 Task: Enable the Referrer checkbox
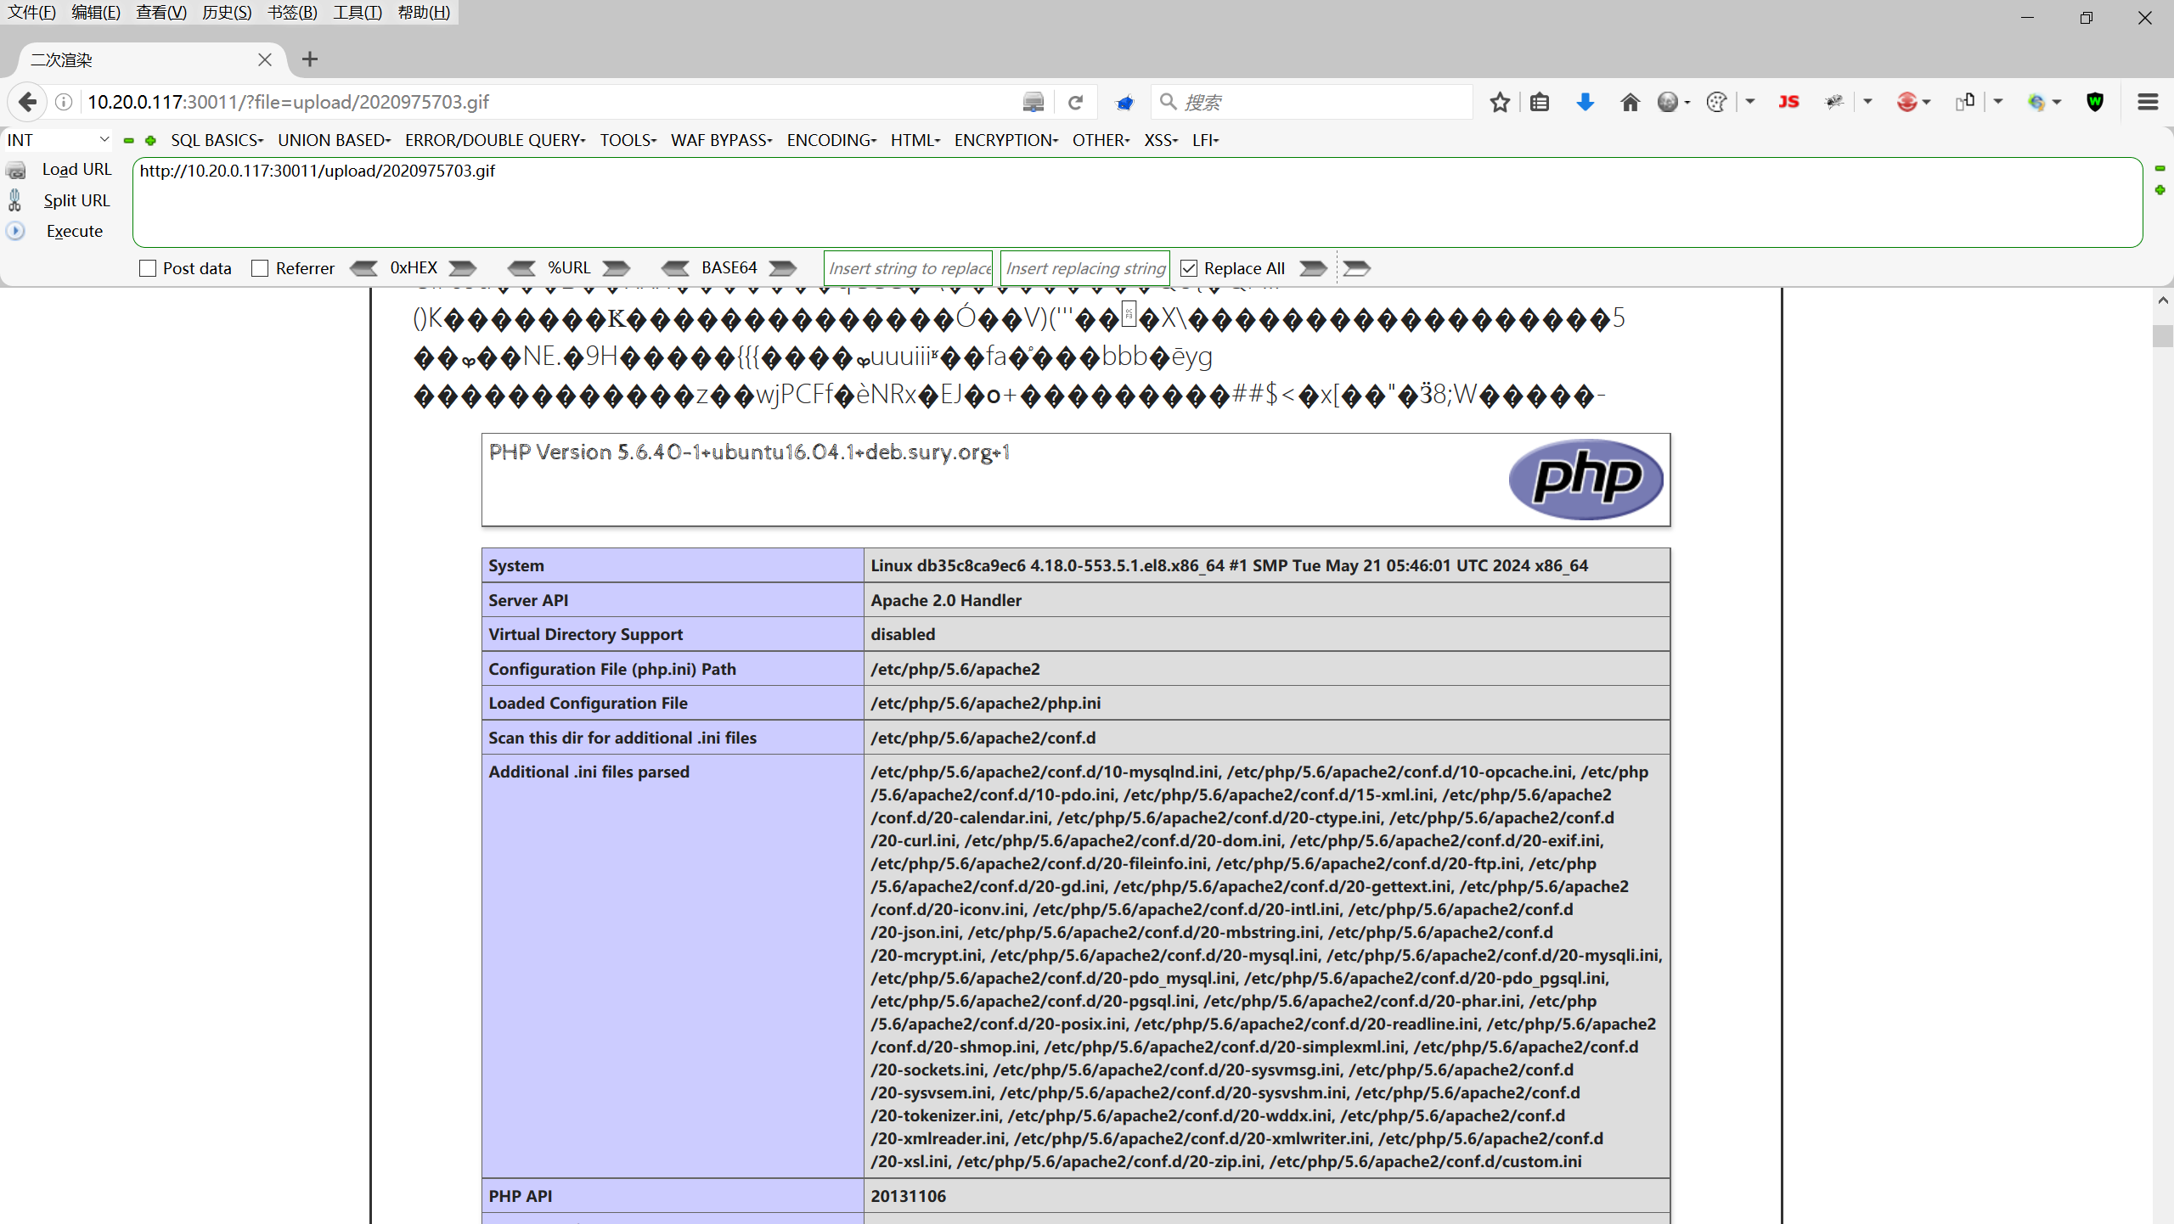click(260, 268)
